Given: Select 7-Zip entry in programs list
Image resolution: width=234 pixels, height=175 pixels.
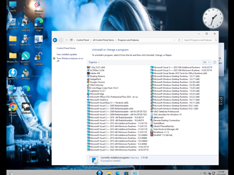Looking at the screenshot, I should [x=96, y=67].
